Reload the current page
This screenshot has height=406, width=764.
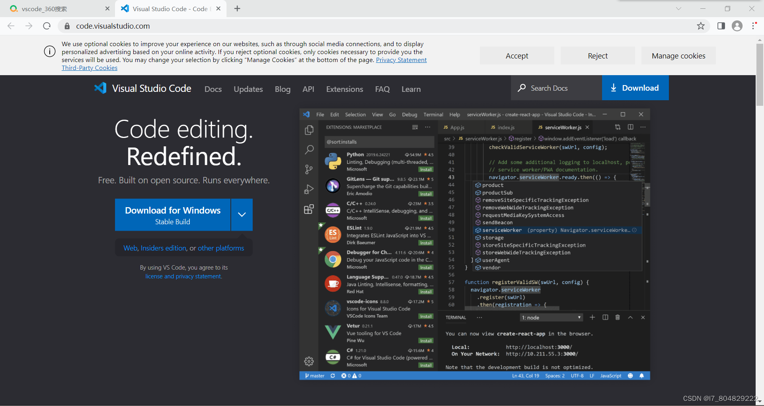tap(47, 26)
